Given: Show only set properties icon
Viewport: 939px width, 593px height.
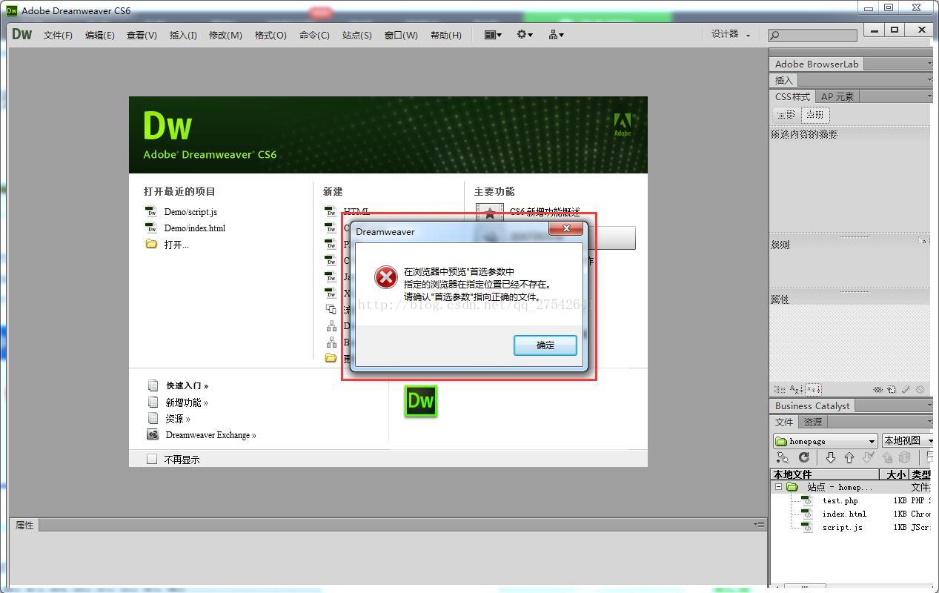Looking at the screenshot, I should tap(813, 389).
